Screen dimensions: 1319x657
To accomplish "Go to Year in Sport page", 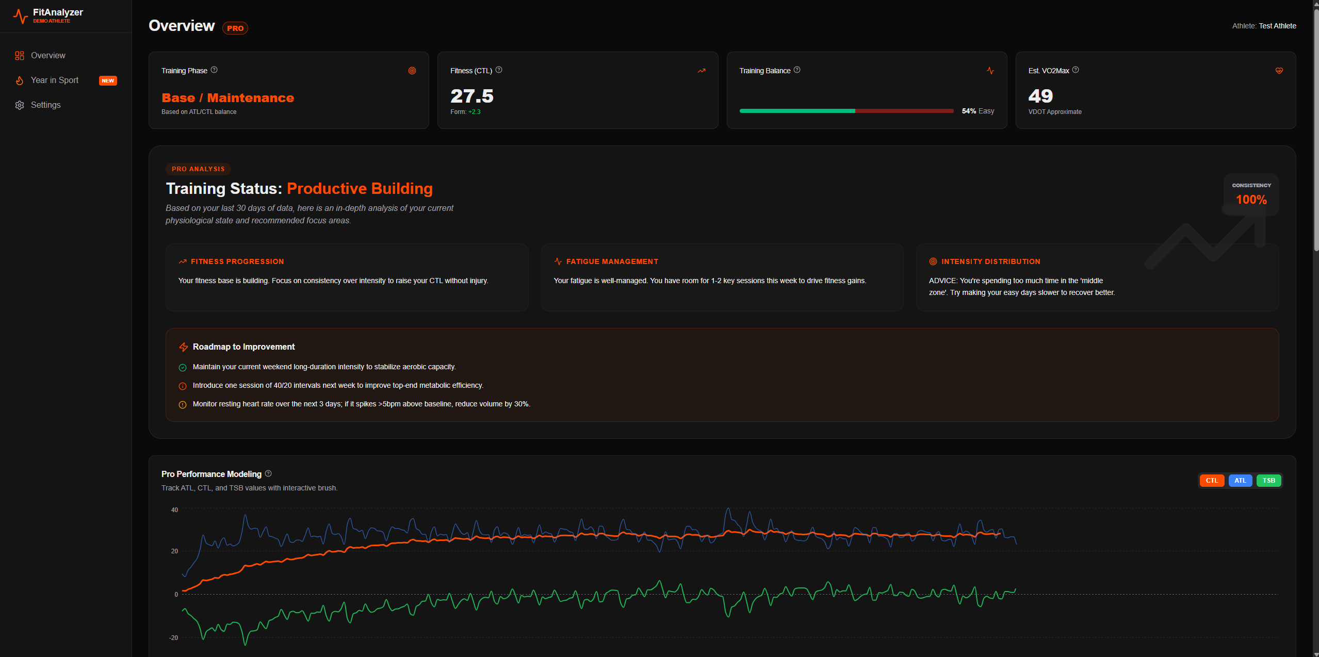I will (x=55, y=80).
